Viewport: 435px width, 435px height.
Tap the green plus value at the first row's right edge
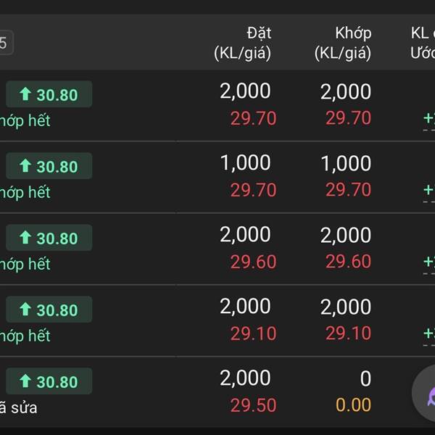429,119
